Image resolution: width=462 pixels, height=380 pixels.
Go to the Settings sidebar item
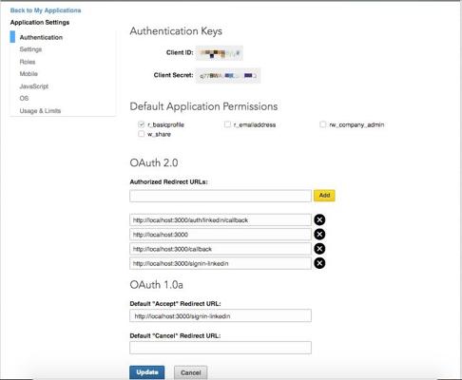point(30,49)
